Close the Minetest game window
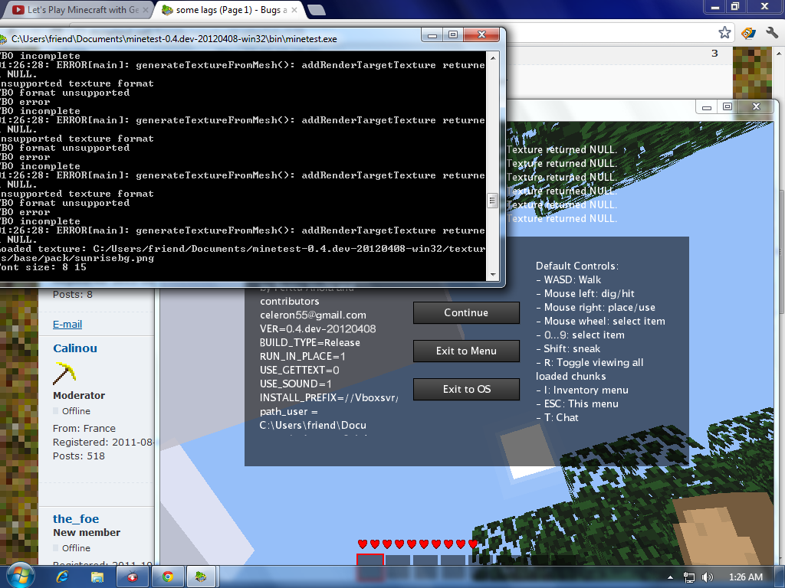The image size is (785, 588). (756, 107)
